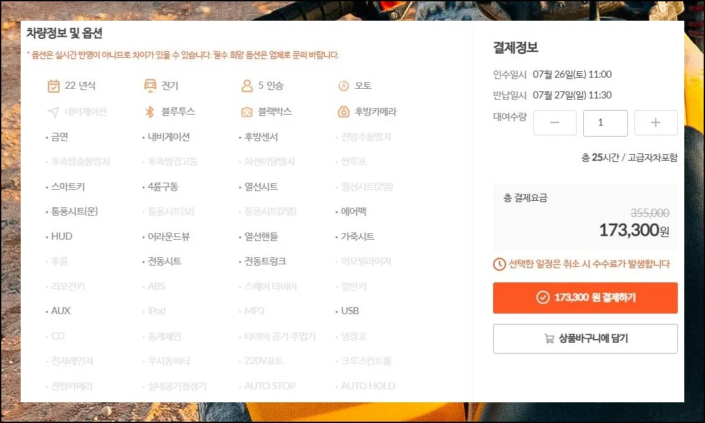Viewport: 705px width, 423px height.
Task: Click the blackbox camera icon
Action: coord(246,112)
